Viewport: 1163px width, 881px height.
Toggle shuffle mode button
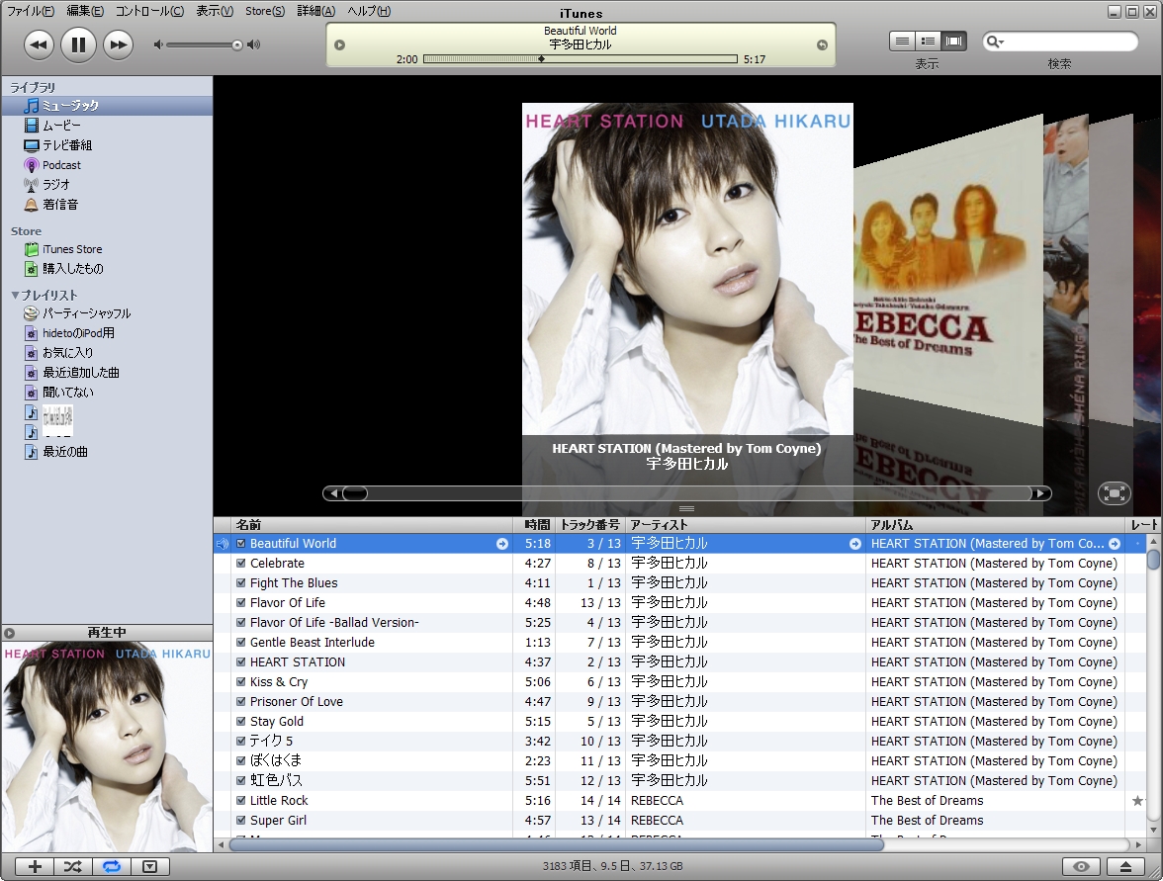point(73,866)
